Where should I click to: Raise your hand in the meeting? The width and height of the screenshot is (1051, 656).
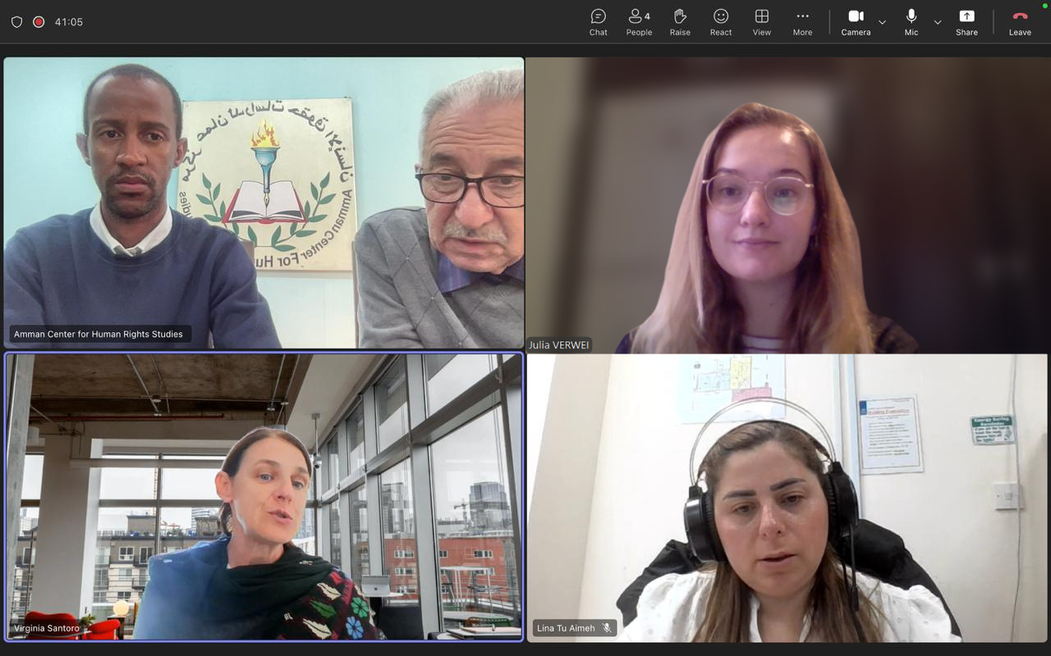[x=680, y=22]
